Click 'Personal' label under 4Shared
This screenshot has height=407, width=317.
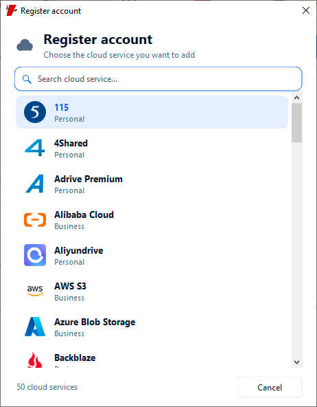coord(69,155)
